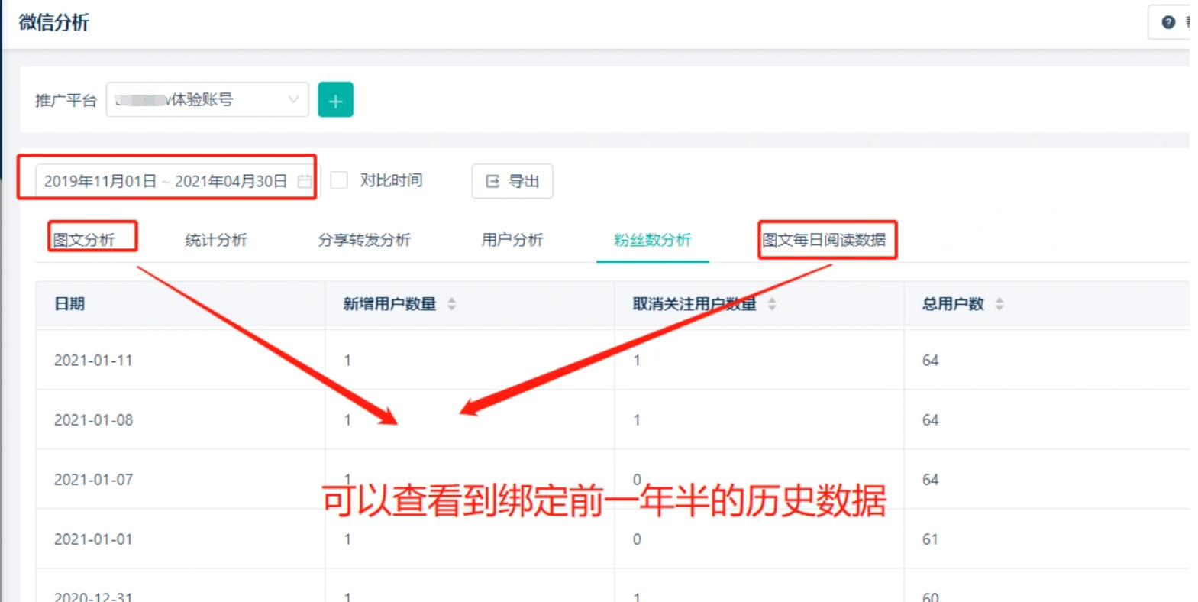The height and width of the screenshot is (602, 1198).
Task: Click total users 61 in 2021-01-01 row
Action: click(930, 539)
